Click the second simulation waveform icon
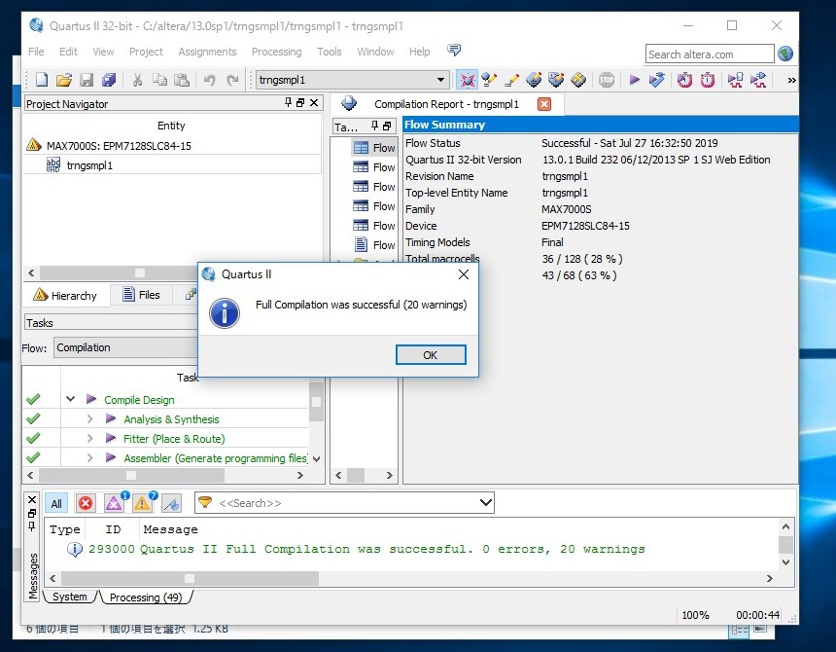 point(757,80)
